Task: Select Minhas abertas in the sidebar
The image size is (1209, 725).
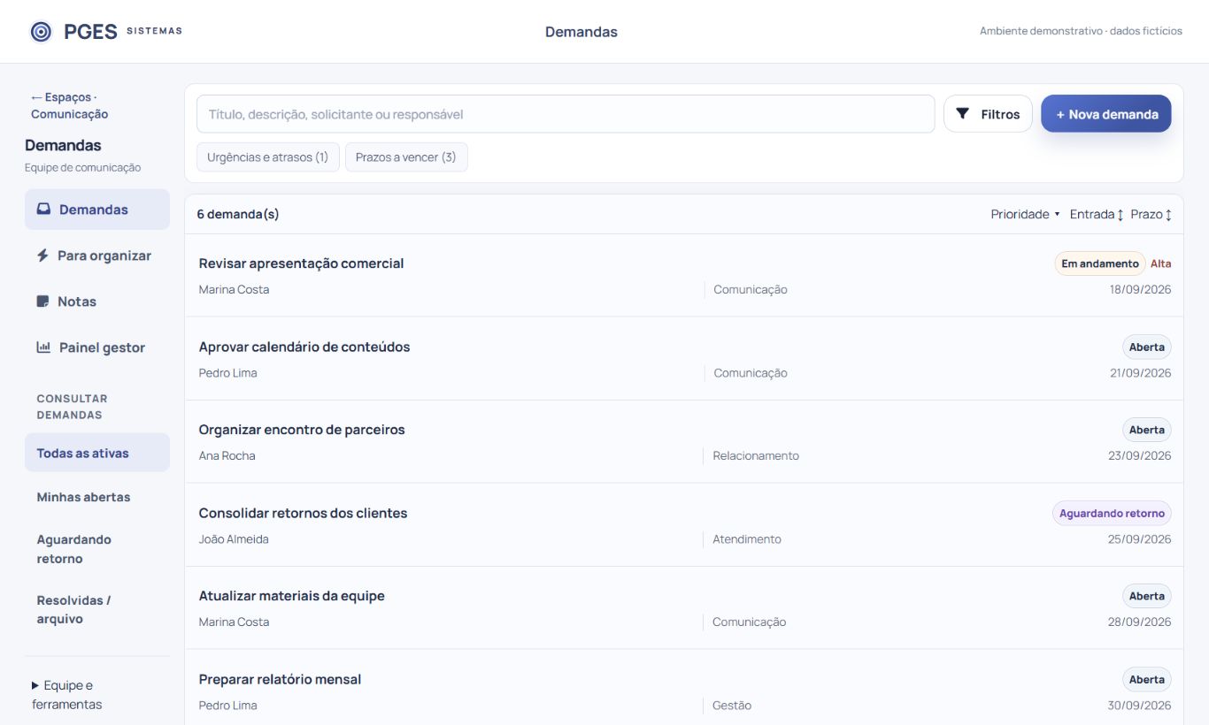Action: (97, 497)
